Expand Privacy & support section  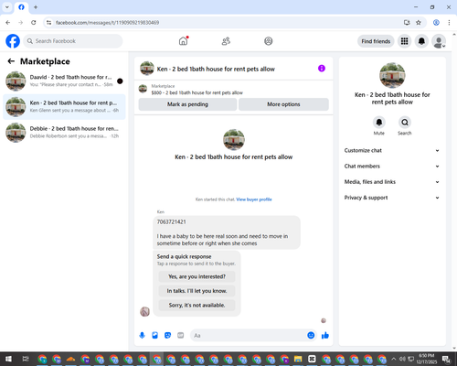392,198
